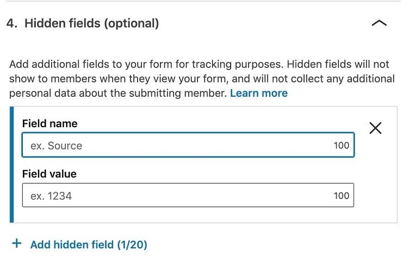Click the (1/20) count in Add hidden field
Screen dimensions: 409x269
(x=132, y=245)
